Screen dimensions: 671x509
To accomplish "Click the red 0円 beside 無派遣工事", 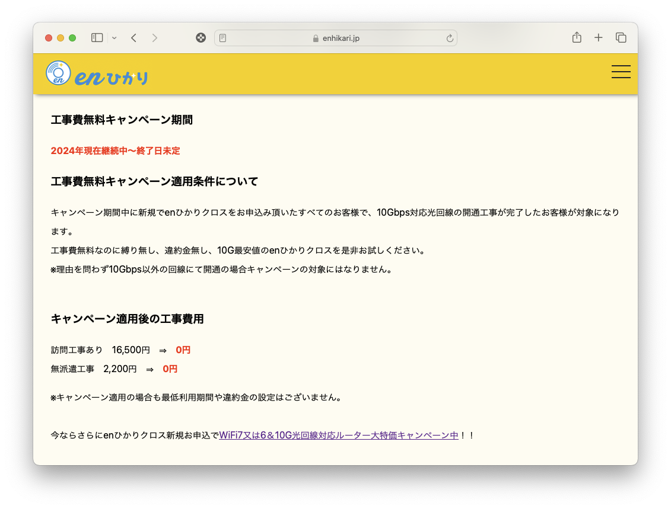I will [x=170, y=369].
